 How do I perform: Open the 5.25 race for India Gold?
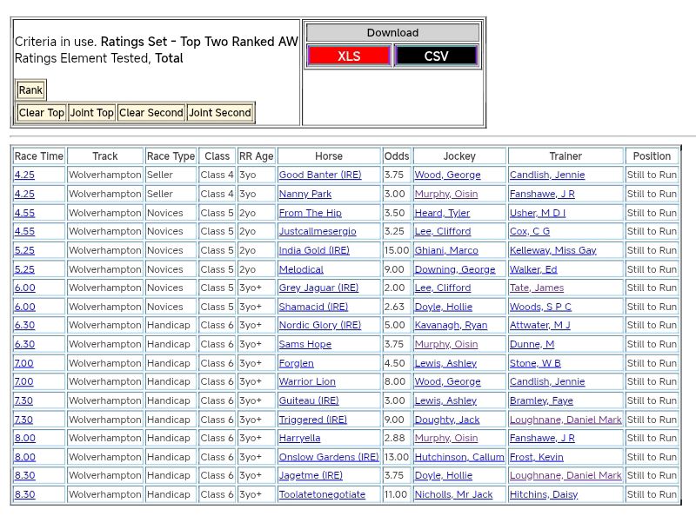point(24,251)
